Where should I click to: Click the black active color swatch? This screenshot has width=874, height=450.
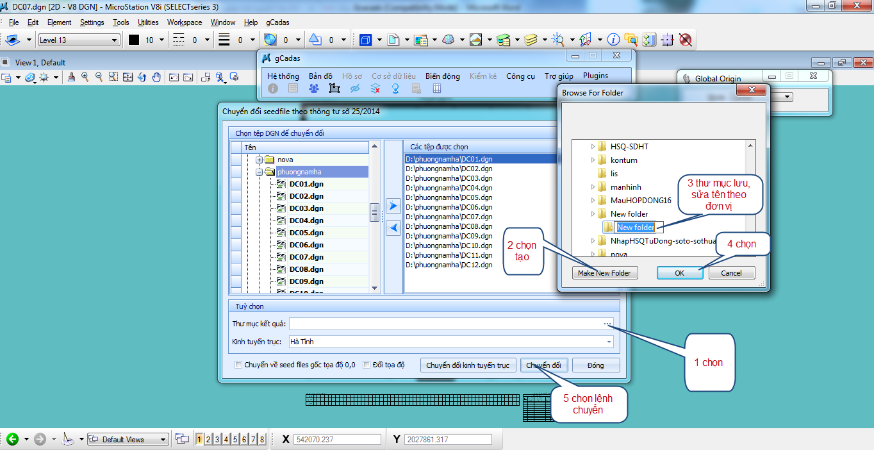[134, 40]
